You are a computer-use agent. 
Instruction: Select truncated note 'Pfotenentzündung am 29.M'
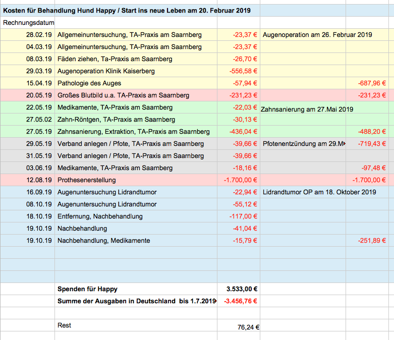coord(303,143)
